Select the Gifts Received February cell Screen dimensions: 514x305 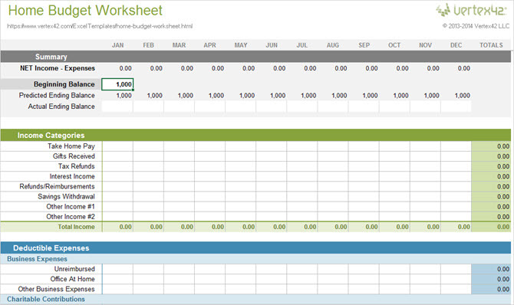[x=149, y=156]
